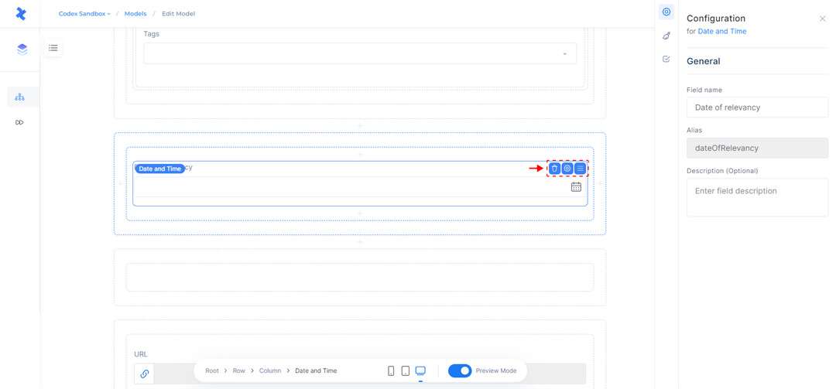The width and height of the screenshot is (836, 389).
Task: Select Row in the element path
Action: [239, 371]
